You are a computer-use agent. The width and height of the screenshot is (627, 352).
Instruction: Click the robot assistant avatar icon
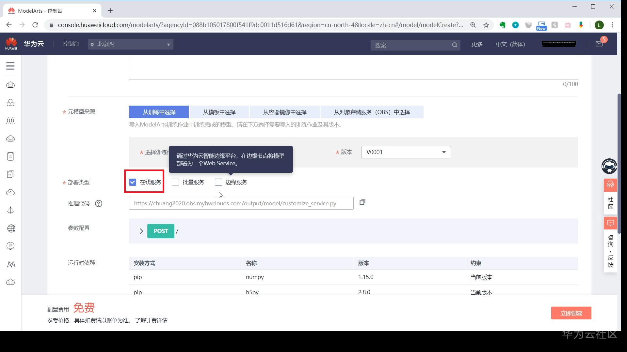pos(609,166)
